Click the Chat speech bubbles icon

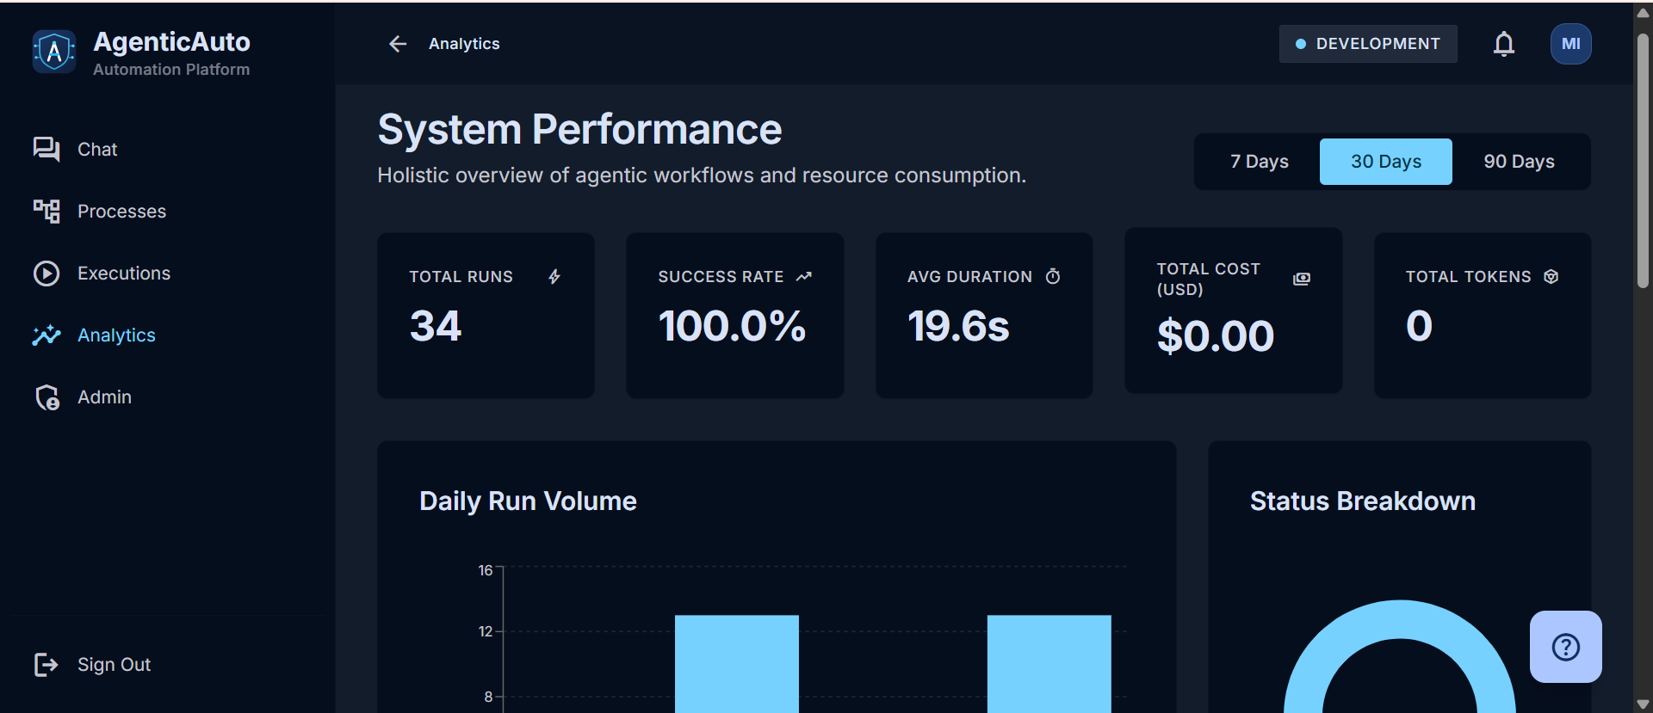(x=46, y=150)
